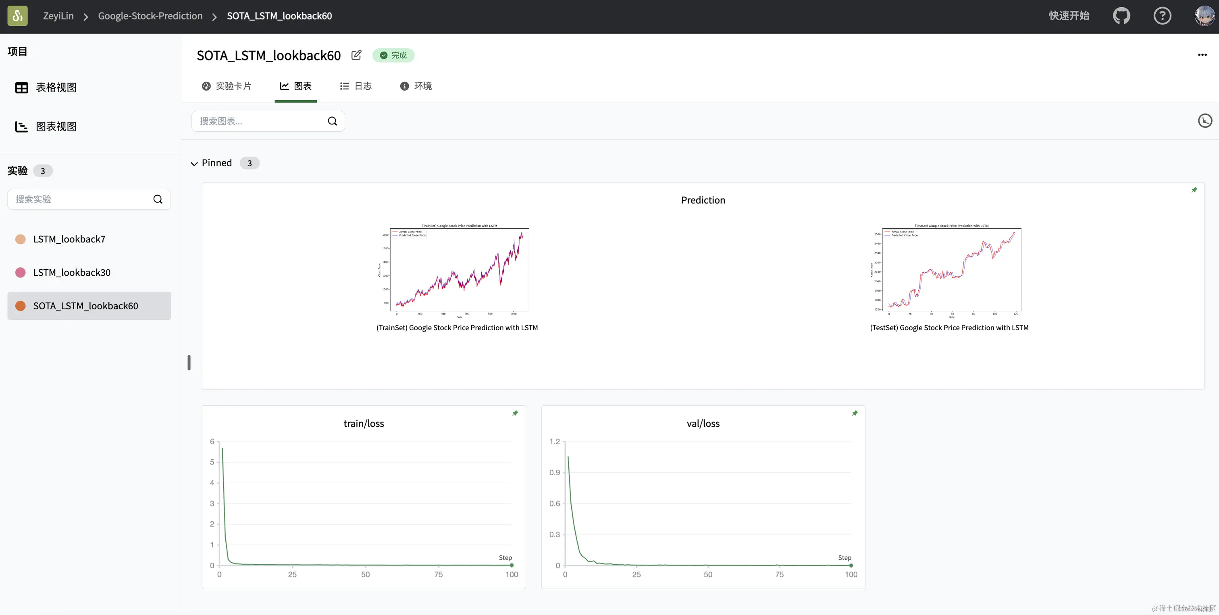The image size is (1219, 615).
Task: Click the magnifier in the experiment search box
Action: (x=158, y=199)
